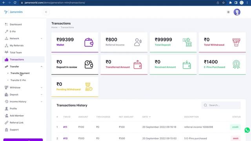Image resolution: width=251 pixels, height=141 pixels.
Task: Click the My Referrals icon
Action: pos(6,45)
